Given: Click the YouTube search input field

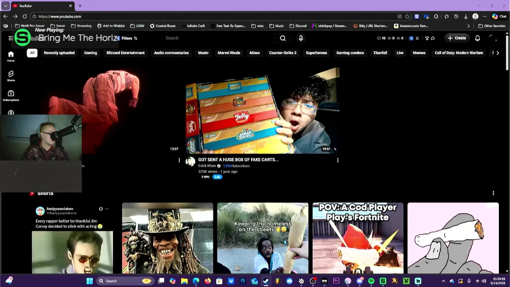Looking at the screenshot, I should pyautogui.click(x=218, y=38).
